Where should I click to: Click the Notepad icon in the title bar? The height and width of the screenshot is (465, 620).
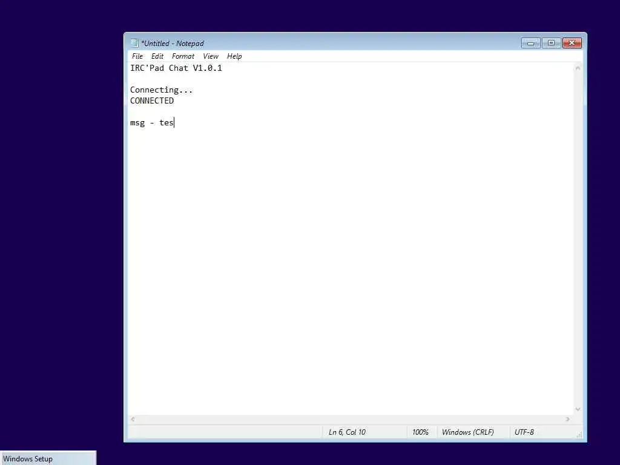point(134,43)
